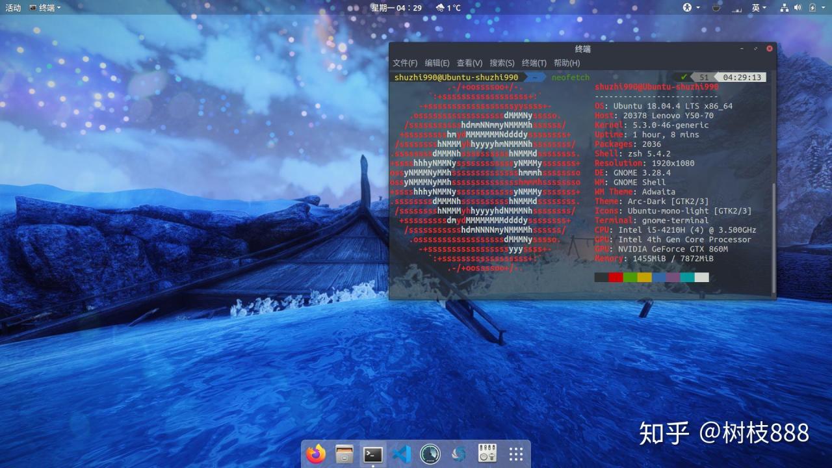Screen dimensions: 832x468
Task: Click the wired network icon in top bar
Action: click(x=783, y=8)
